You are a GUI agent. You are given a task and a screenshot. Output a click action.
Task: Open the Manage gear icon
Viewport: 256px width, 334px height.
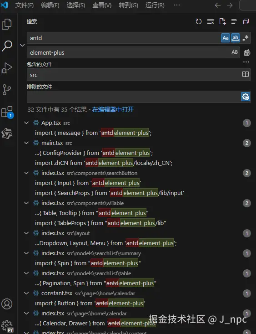(7, 326)
